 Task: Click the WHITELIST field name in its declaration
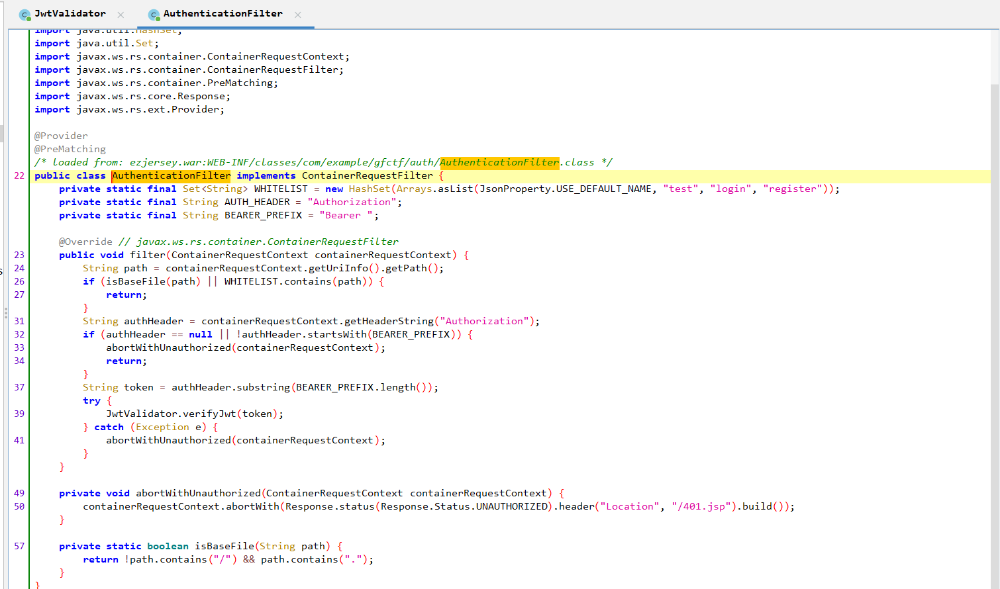pyautogui.click(x=281, y=189)
